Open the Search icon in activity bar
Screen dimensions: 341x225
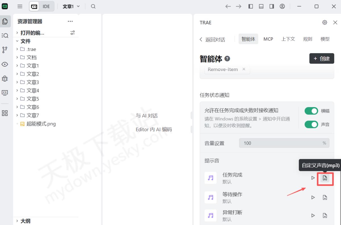coord(5,36)
